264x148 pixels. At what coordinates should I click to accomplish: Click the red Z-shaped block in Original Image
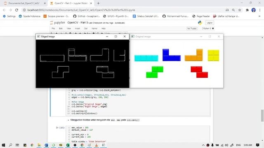(199, 72)
